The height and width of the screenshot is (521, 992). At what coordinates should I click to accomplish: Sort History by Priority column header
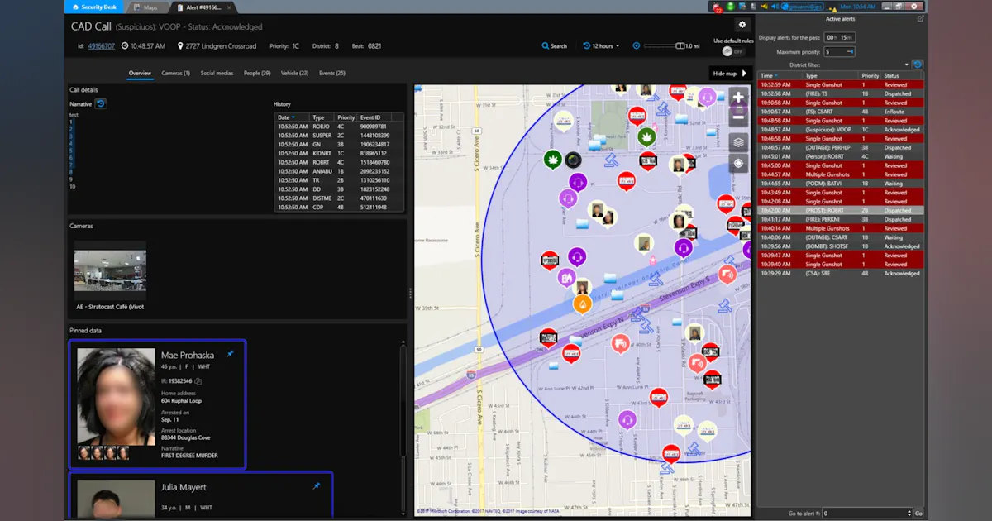(347, 117)
